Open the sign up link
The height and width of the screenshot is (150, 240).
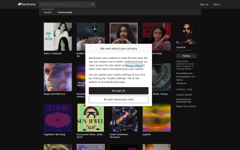(204, 4)
